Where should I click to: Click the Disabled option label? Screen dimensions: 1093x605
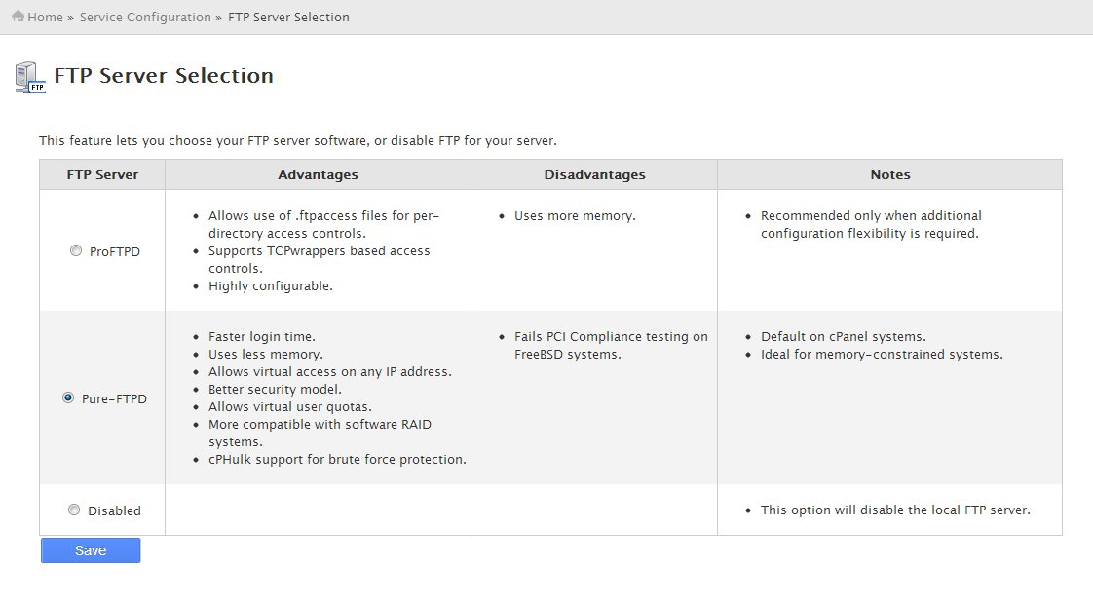tap(114, 510)
